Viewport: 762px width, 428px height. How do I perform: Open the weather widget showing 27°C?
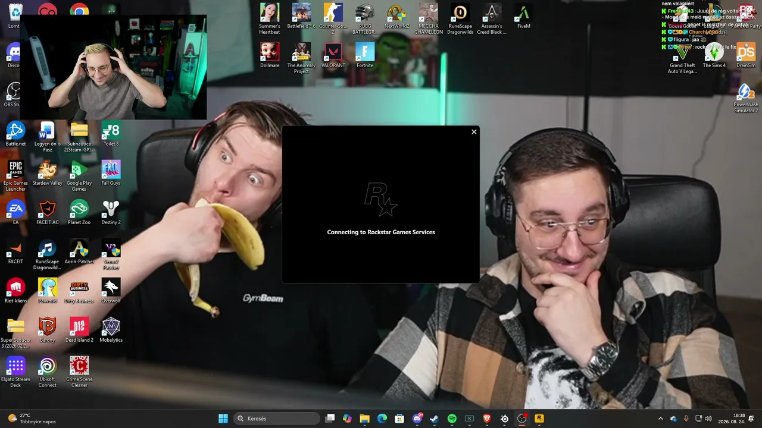pyautogui.click(x=33, y=418)
